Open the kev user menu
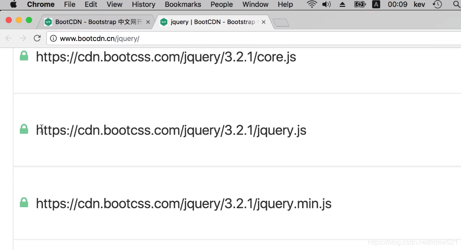Viewport: 461px width, 250px height. (x=419, y=4)
